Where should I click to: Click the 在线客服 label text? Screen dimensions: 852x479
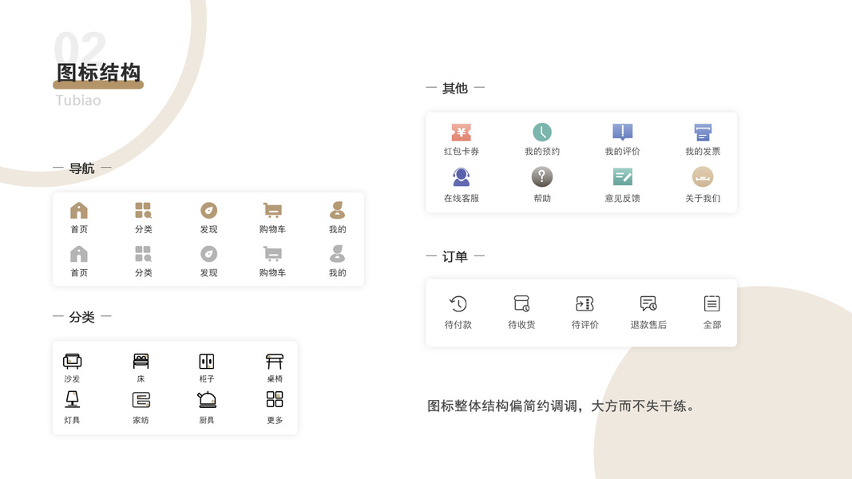coord(462,198)
